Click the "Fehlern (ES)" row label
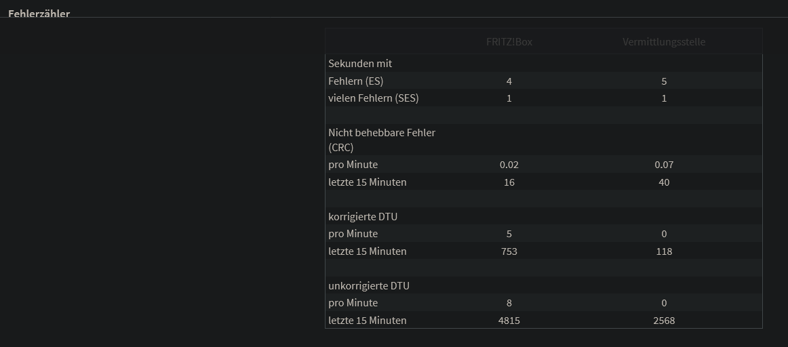The width and height of the screenshot is (788, 347). point(355,81)
